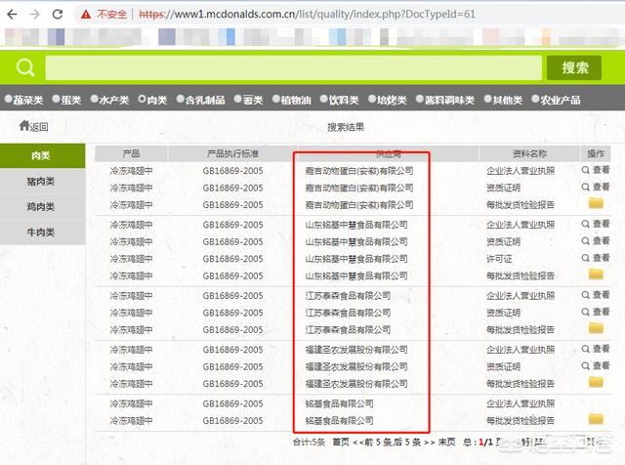This screenshot has height=465, width=625.
Task: Open folder for 江苏泰森食品 每批发货检验报告
Action: pyautogui.click(x=596, y=328)
